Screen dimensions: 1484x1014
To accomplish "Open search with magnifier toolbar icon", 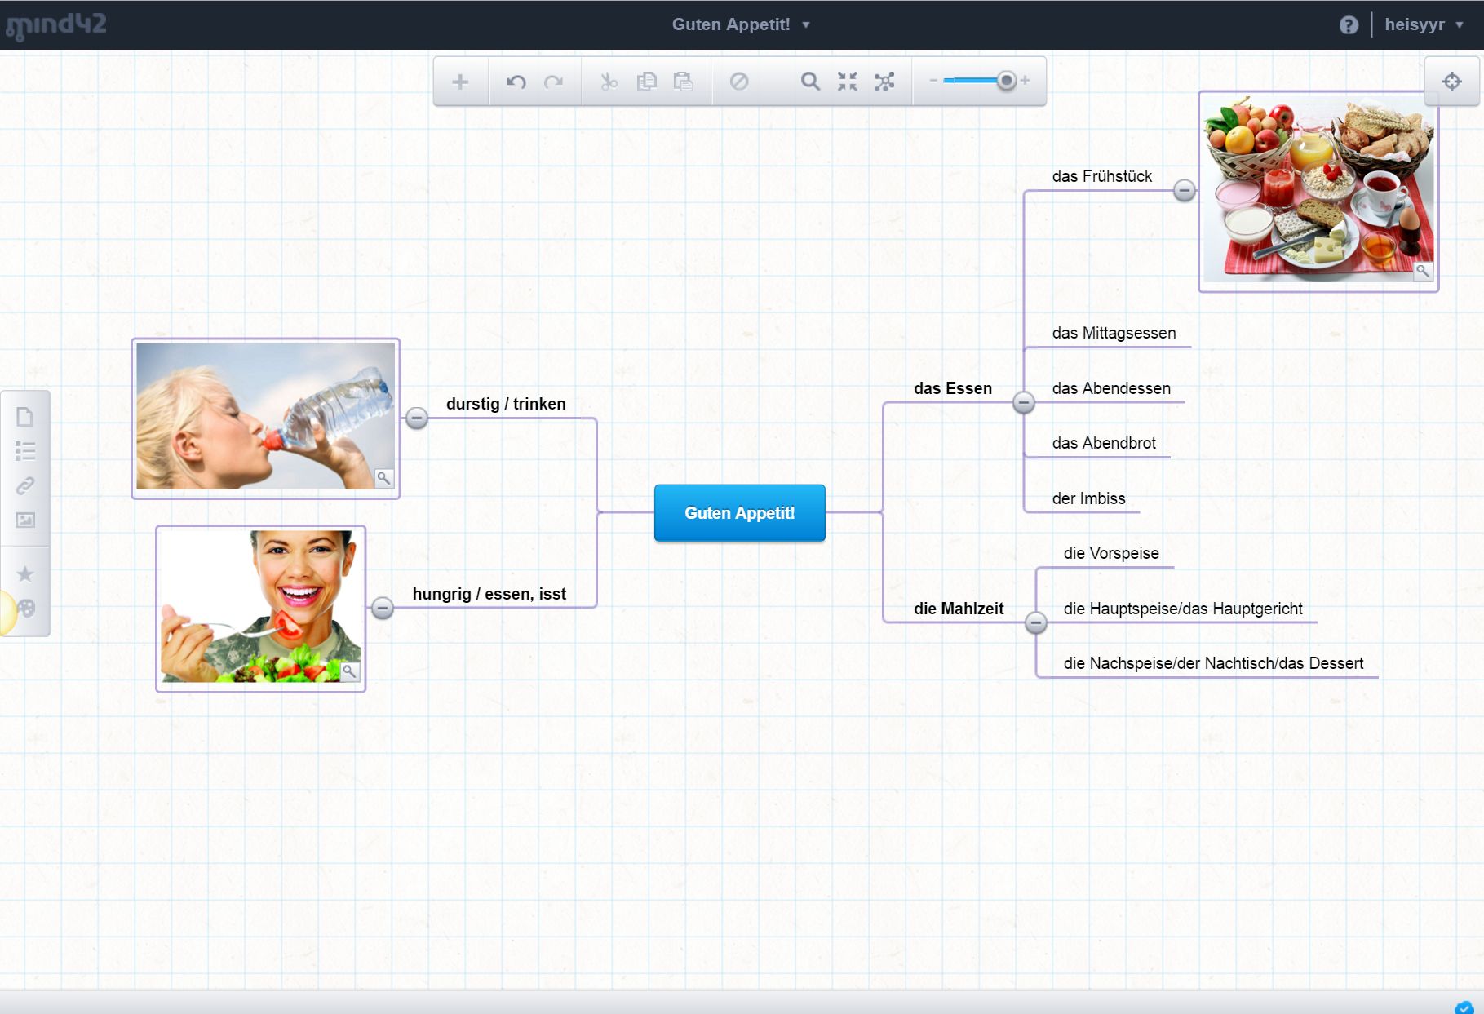I will (809, 82).
